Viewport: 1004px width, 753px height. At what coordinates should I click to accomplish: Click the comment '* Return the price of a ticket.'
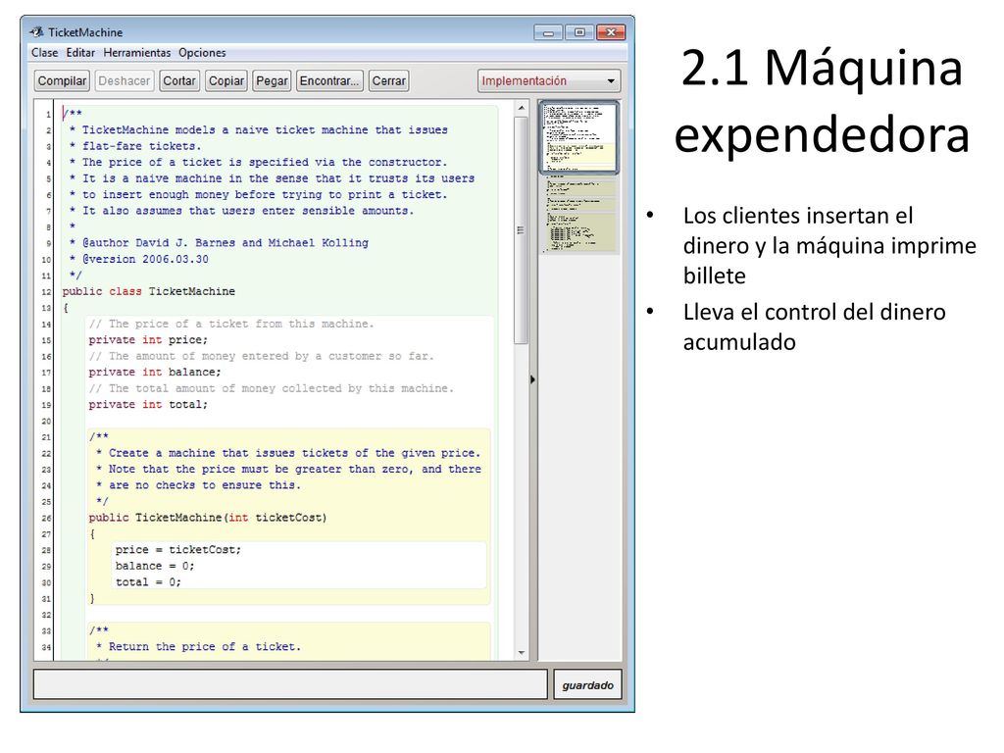pyautogui.click(x=198, y=647)
